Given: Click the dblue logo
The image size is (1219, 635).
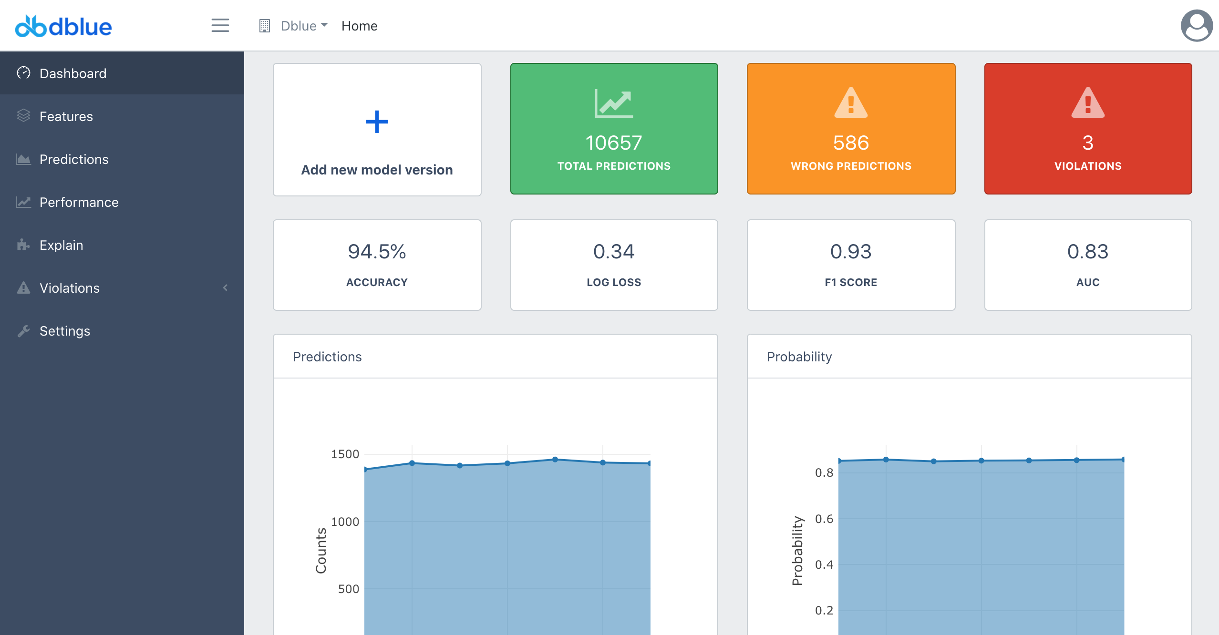Looking at the screenshot, I should (x=63, y=26).
